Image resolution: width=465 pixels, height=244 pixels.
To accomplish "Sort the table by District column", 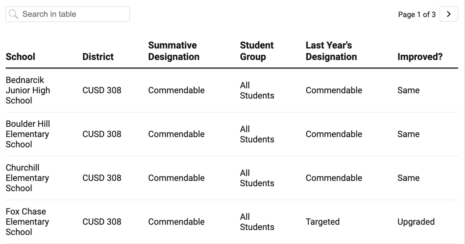I will tap(98, 57).
